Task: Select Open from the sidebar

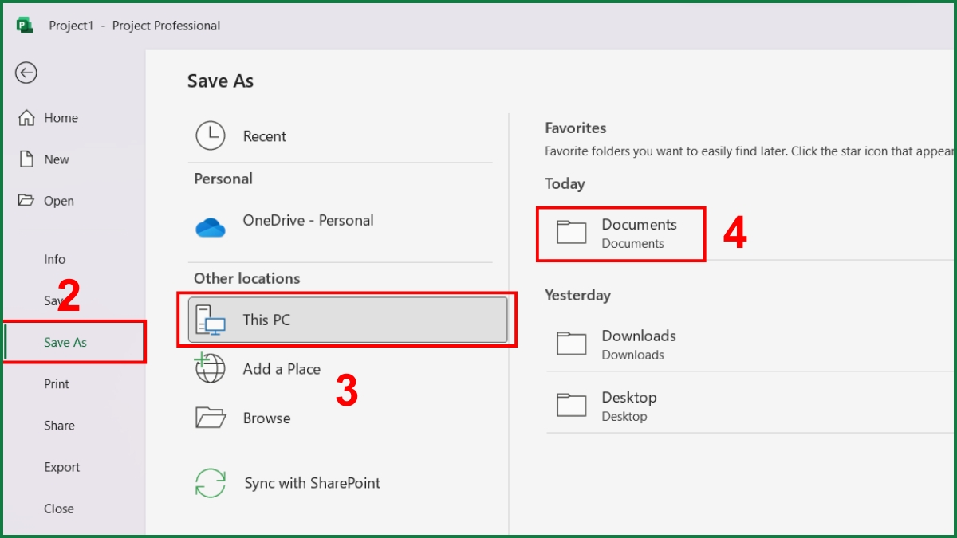Action: (61, 200)
